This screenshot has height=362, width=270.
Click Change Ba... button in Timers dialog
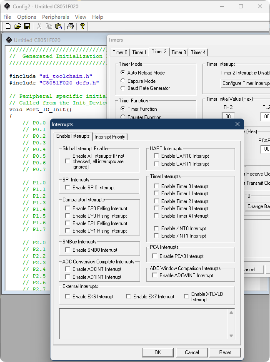click(257, 206)
